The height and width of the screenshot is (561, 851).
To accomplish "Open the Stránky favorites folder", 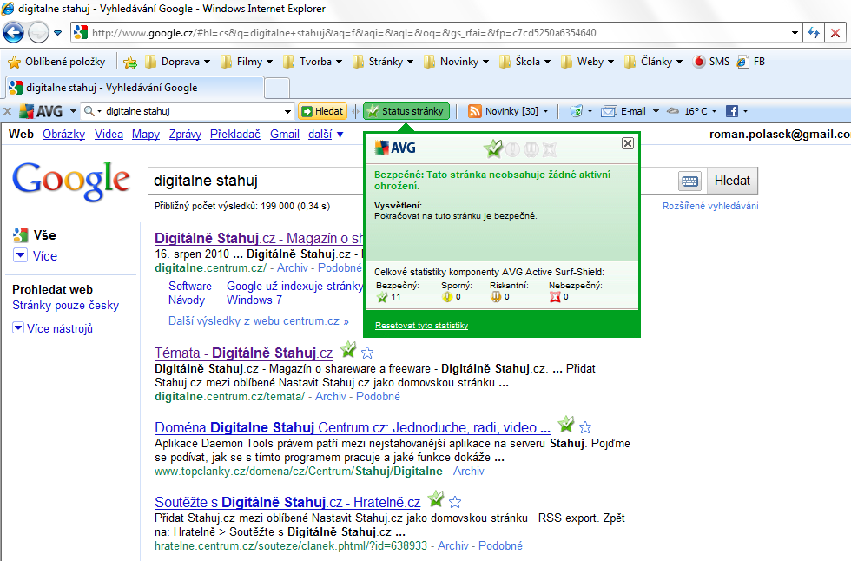I will (383, 62).
